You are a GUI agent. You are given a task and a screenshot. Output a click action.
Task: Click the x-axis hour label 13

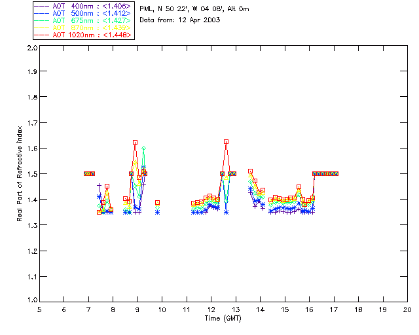click(236, 309)
